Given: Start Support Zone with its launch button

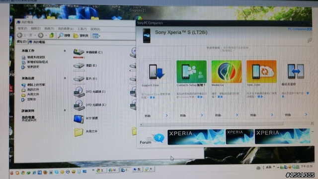Looking at the screenshot, I should [156, 116].
